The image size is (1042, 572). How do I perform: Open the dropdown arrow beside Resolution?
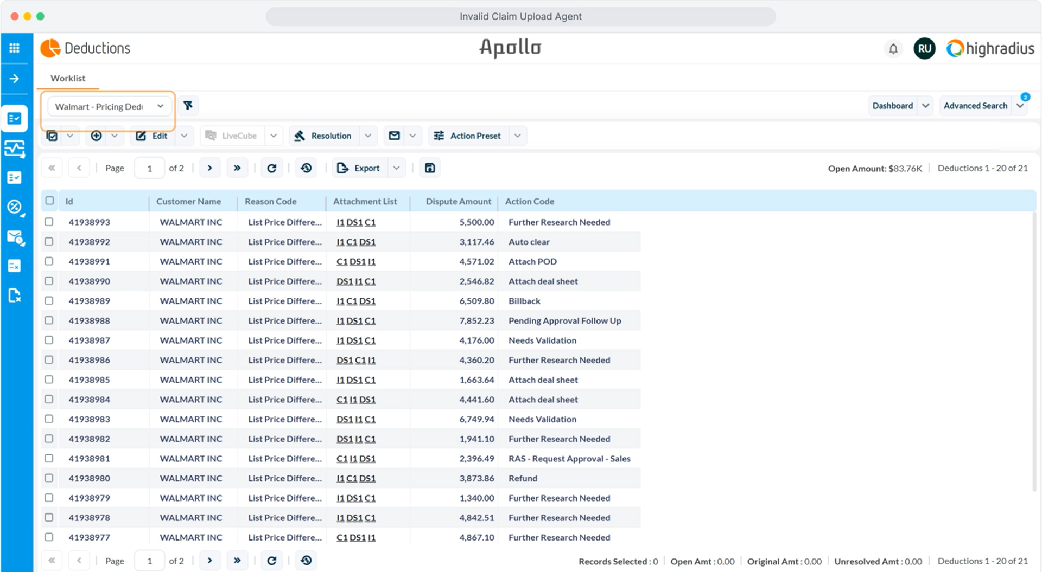[368, 136]
